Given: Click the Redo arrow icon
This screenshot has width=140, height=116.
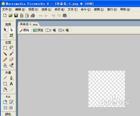Looking at the screenshot, I should pyautogui.click(x=46, y=16).
